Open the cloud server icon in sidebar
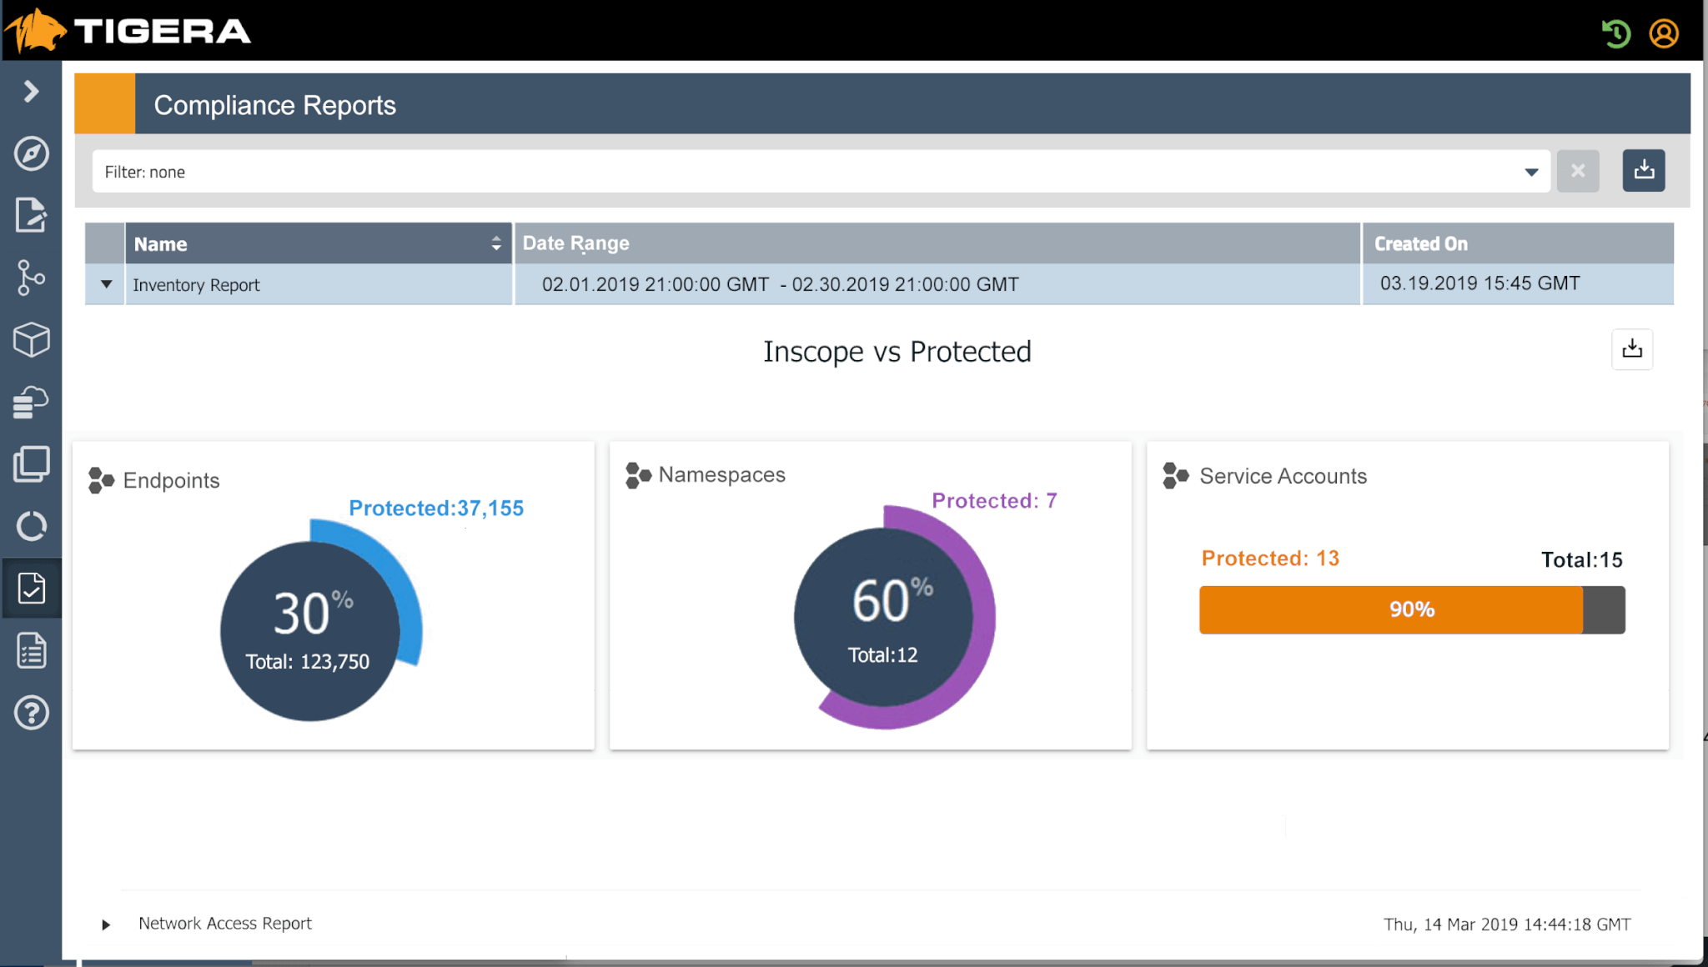This screenshot has height=967, width=1708. [x=32, y=402]
